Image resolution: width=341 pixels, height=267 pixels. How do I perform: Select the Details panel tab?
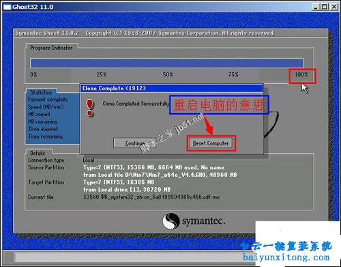click(38, 153)
